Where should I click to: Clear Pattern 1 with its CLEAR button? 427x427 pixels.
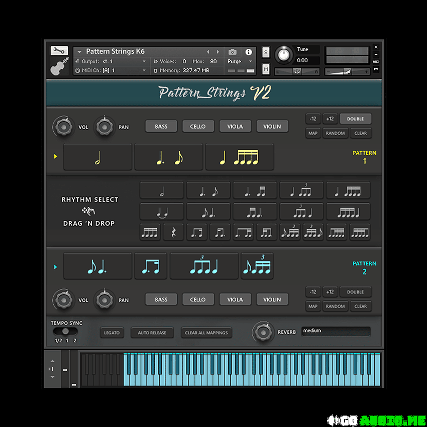[361, 133]
